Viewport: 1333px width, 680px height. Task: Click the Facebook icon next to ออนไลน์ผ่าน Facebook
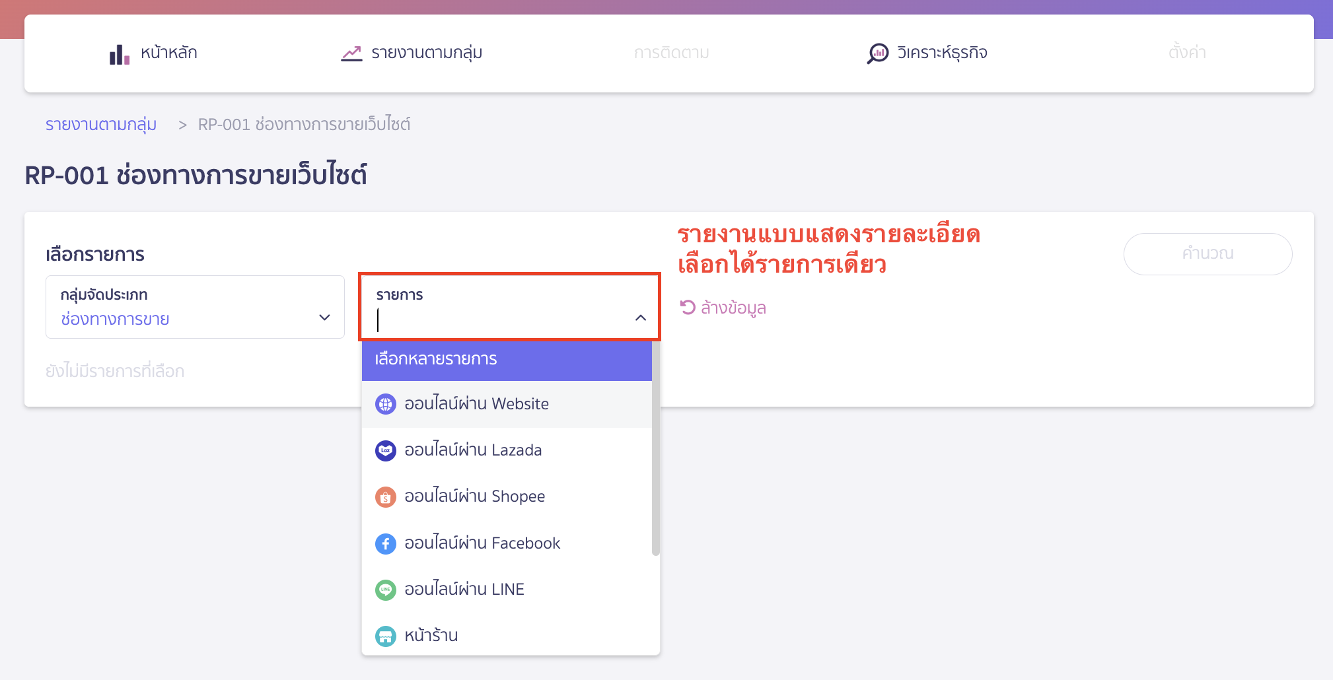[x=385, y=543]
